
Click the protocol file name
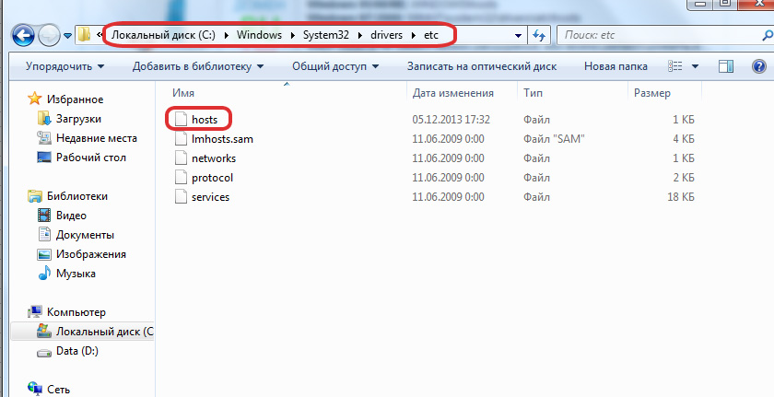pyautogui.click(x=212, y=178)
